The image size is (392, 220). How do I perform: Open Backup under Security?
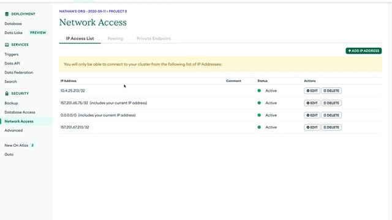click(x=11, y=103)
